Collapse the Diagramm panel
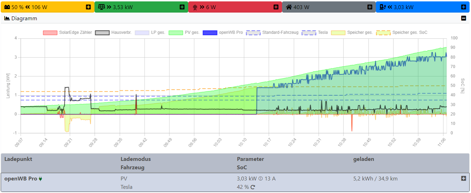Viewport: 471px width, 193px height. click(x=463, y=18)
